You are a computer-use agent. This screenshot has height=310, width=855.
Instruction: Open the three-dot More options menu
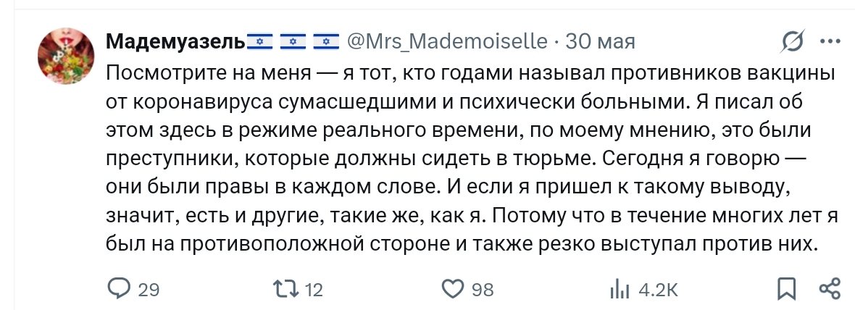click(x=828, y=42)
